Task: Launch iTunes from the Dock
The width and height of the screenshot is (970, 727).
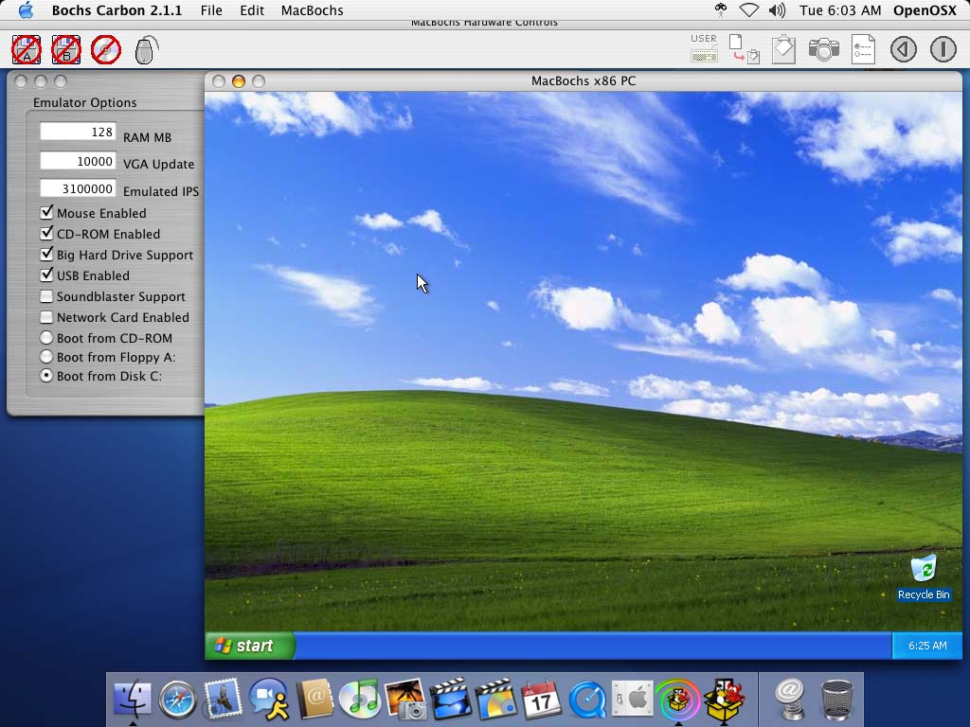Action: 359,700
